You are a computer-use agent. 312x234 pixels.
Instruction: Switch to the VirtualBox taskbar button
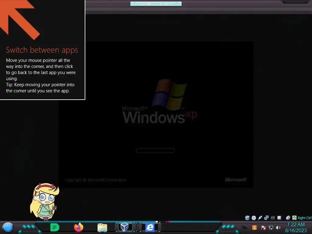(x=125, y=227)
